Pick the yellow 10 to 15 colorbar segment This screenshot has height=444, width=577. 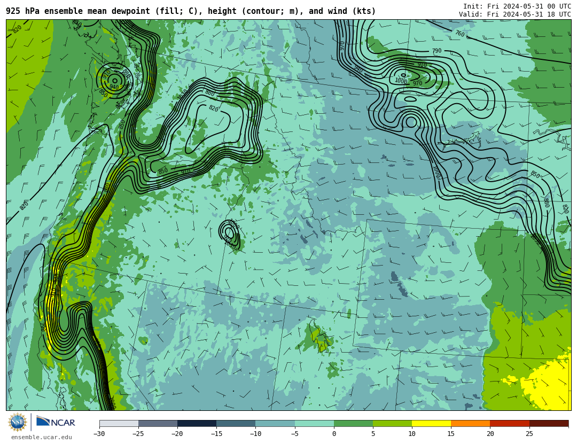[x=431, y=424]
